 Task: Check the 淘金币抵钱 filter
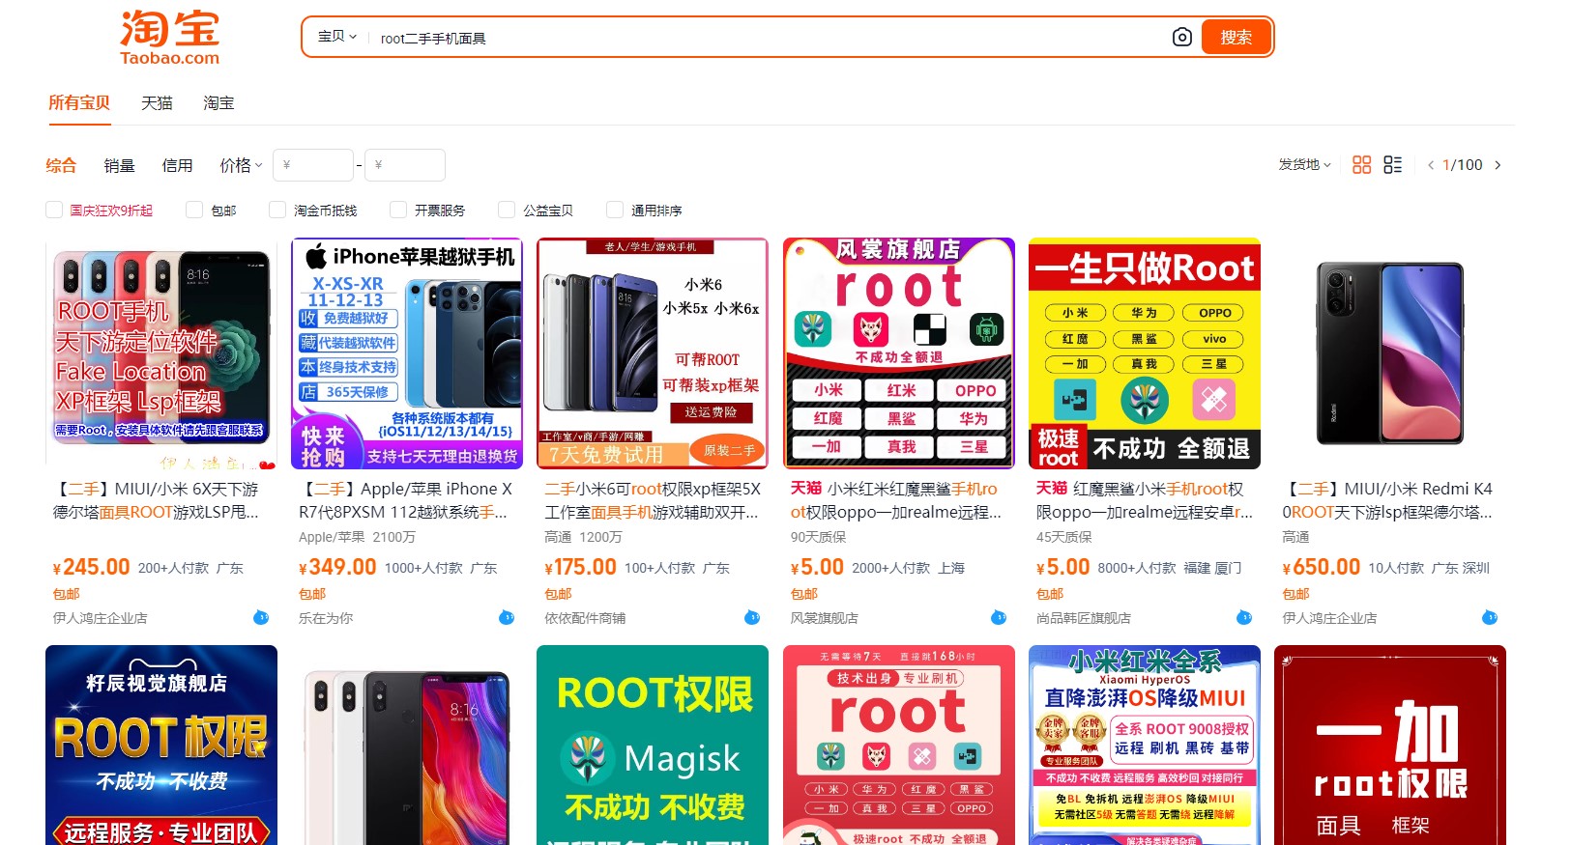tap(277, 210)
